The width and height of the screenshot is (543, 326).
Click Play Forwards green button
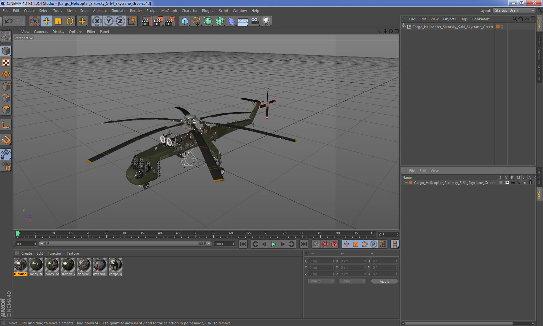[273, 244]
